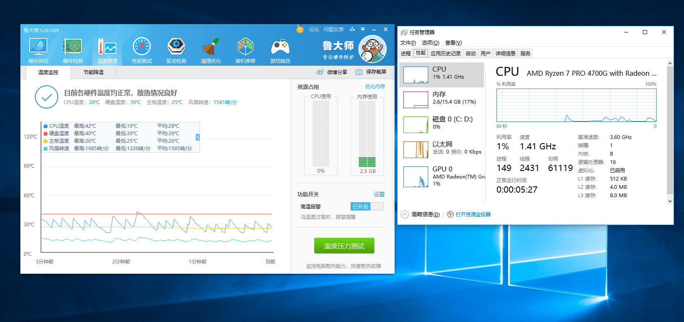The width and height of the screenshot is (684, 322).
Task: Open the 硬件检测 hardware detection icon
Action: pyautogui.click(x=73, y=47)
